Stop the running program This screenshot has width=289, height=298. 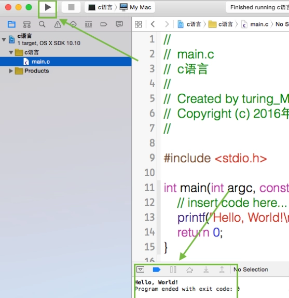(72, 7)
